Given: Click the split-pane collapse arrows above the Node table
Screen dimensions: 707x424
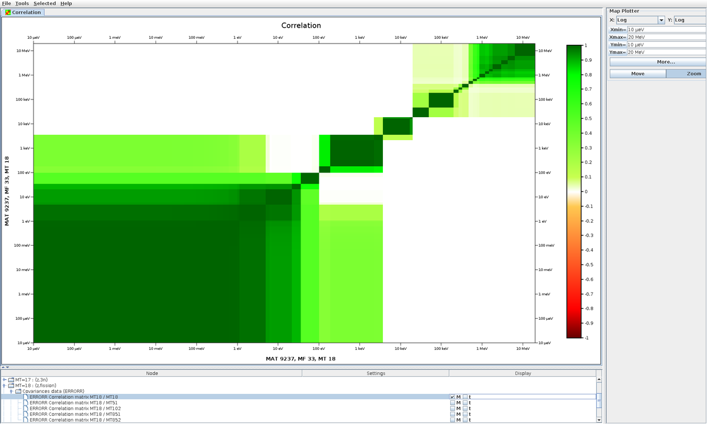Looking at the screenshot, I should [x=5, y=367].
